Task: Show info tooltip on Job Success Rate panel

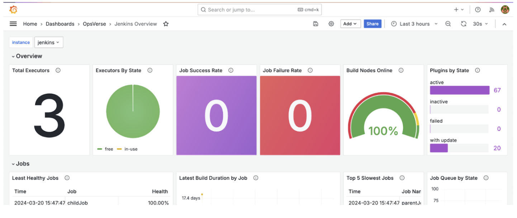Action: [231, 70]
